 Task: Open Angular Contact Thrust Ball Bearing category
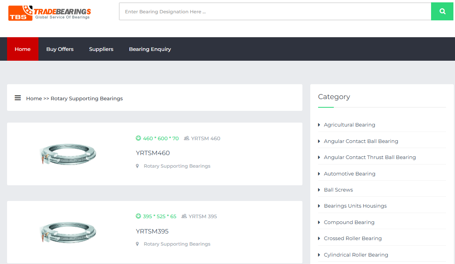369,157
